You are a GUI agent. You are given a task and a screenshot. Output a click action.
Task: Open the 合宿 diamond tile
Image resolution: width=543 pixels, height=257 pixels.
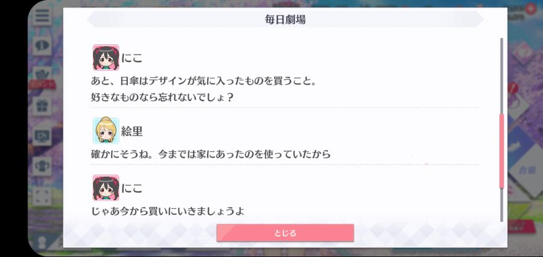point(525,169)
